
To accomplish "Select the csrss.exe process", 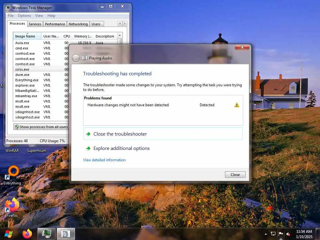I will pyautogui.click(x=41, y=69).
